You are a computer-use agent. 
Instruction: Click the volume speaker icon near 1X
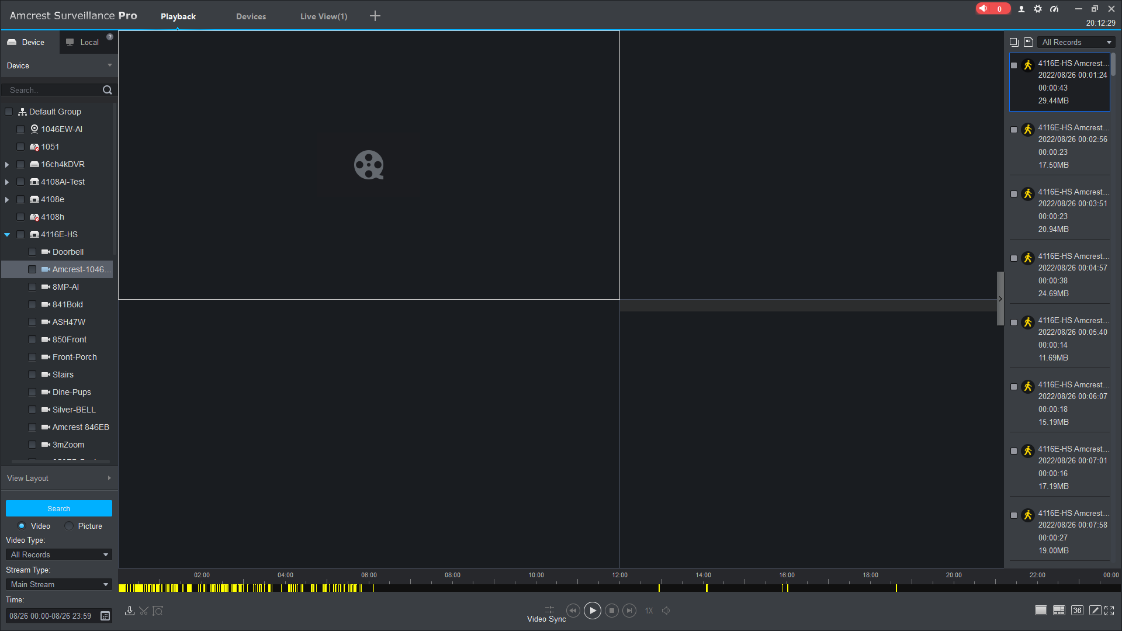[x=666, y=611]
